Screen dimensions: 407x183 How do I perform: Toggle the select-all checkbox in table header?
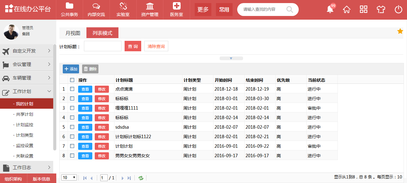pos(72,80)
